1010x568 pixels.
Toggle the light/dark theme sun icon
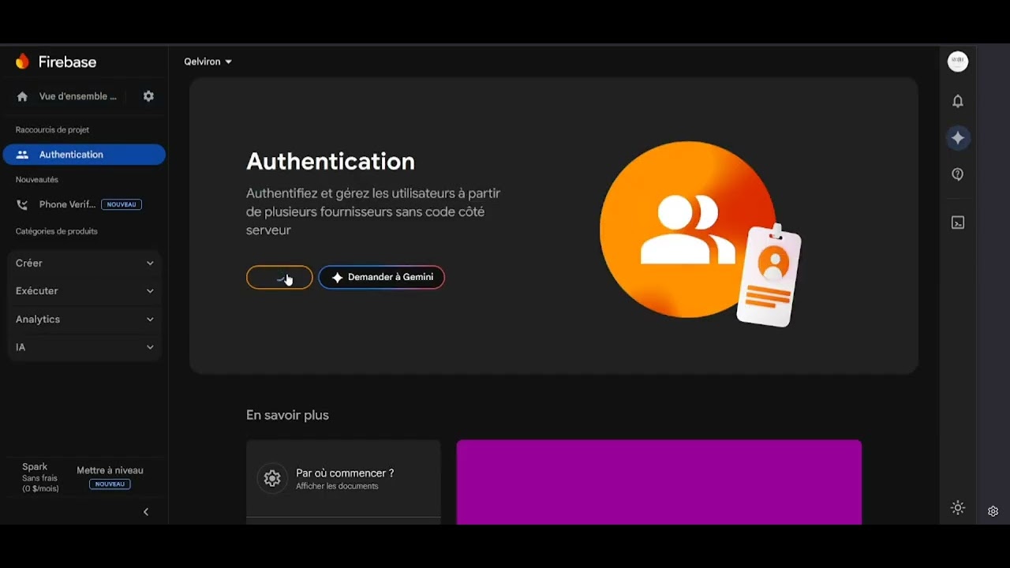958,508
